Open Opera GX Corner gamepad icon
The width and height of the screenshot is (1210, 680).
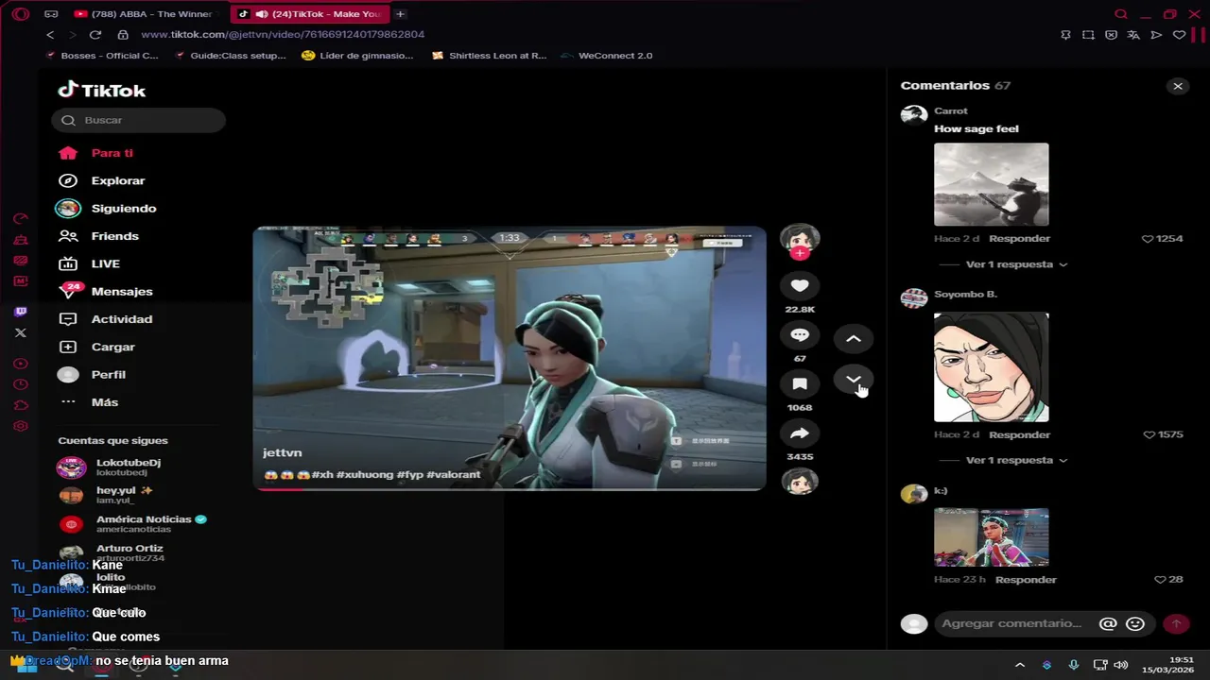[x=51, y=14]
